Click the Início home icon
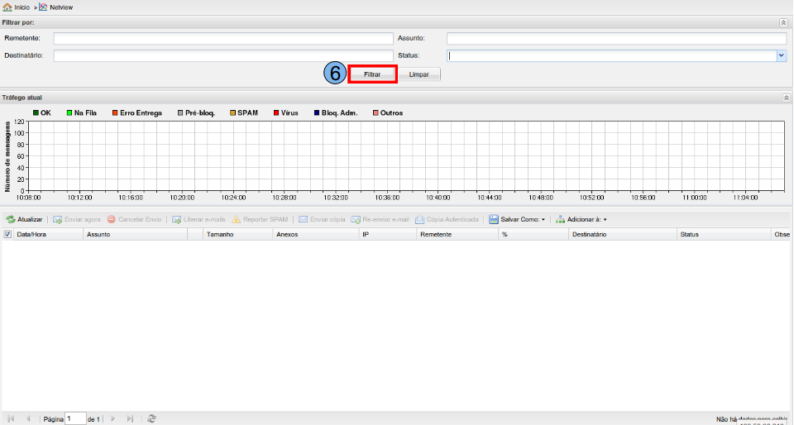The height and width of the screenshot is (425, 794). pos(7,7)
